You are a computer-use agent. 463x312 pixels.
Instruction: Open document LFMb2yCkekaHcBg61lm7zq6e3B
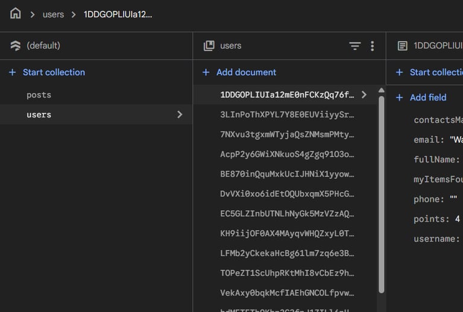point(287,253)
